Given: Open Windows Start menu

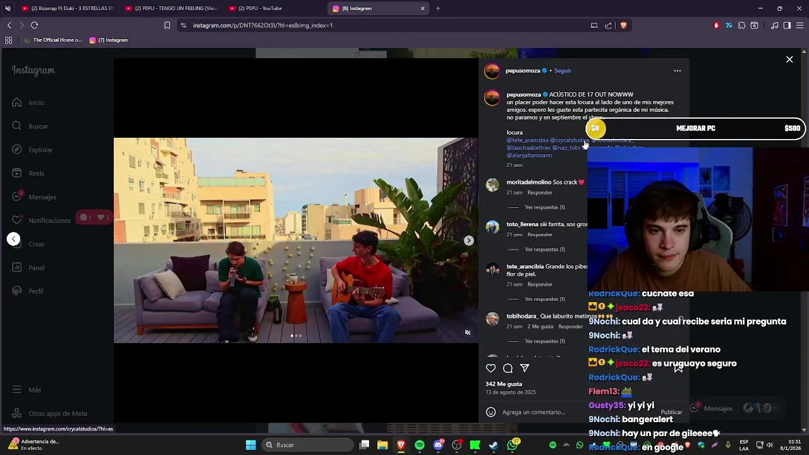Looking at the screenshot, I should click(251, 445).
